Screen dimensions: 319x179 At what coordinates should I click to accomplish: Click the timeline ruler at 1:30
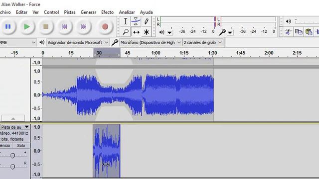(x=212, y=53)
